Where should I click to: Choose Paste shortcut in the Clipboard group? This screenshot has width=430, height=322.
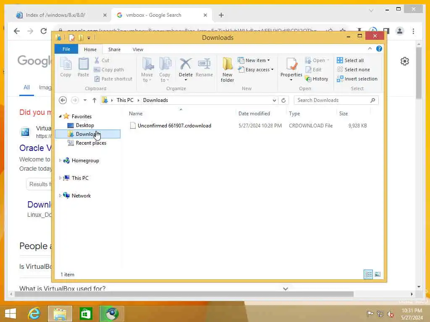tap(113, 79)
